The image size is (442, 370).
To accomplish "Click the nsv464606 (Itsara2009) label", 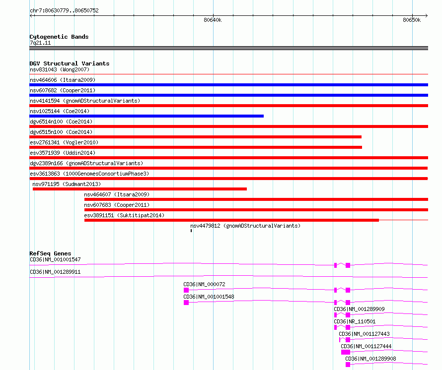I will tap(63, 80).
